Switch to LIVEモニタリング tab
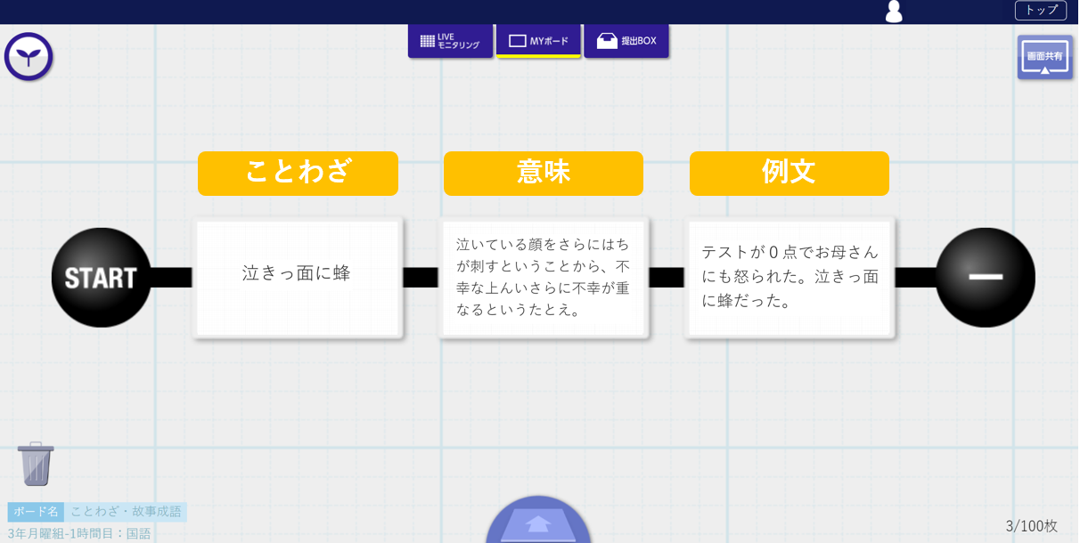This screenshot has width=1080, height=543. [450, 41]
